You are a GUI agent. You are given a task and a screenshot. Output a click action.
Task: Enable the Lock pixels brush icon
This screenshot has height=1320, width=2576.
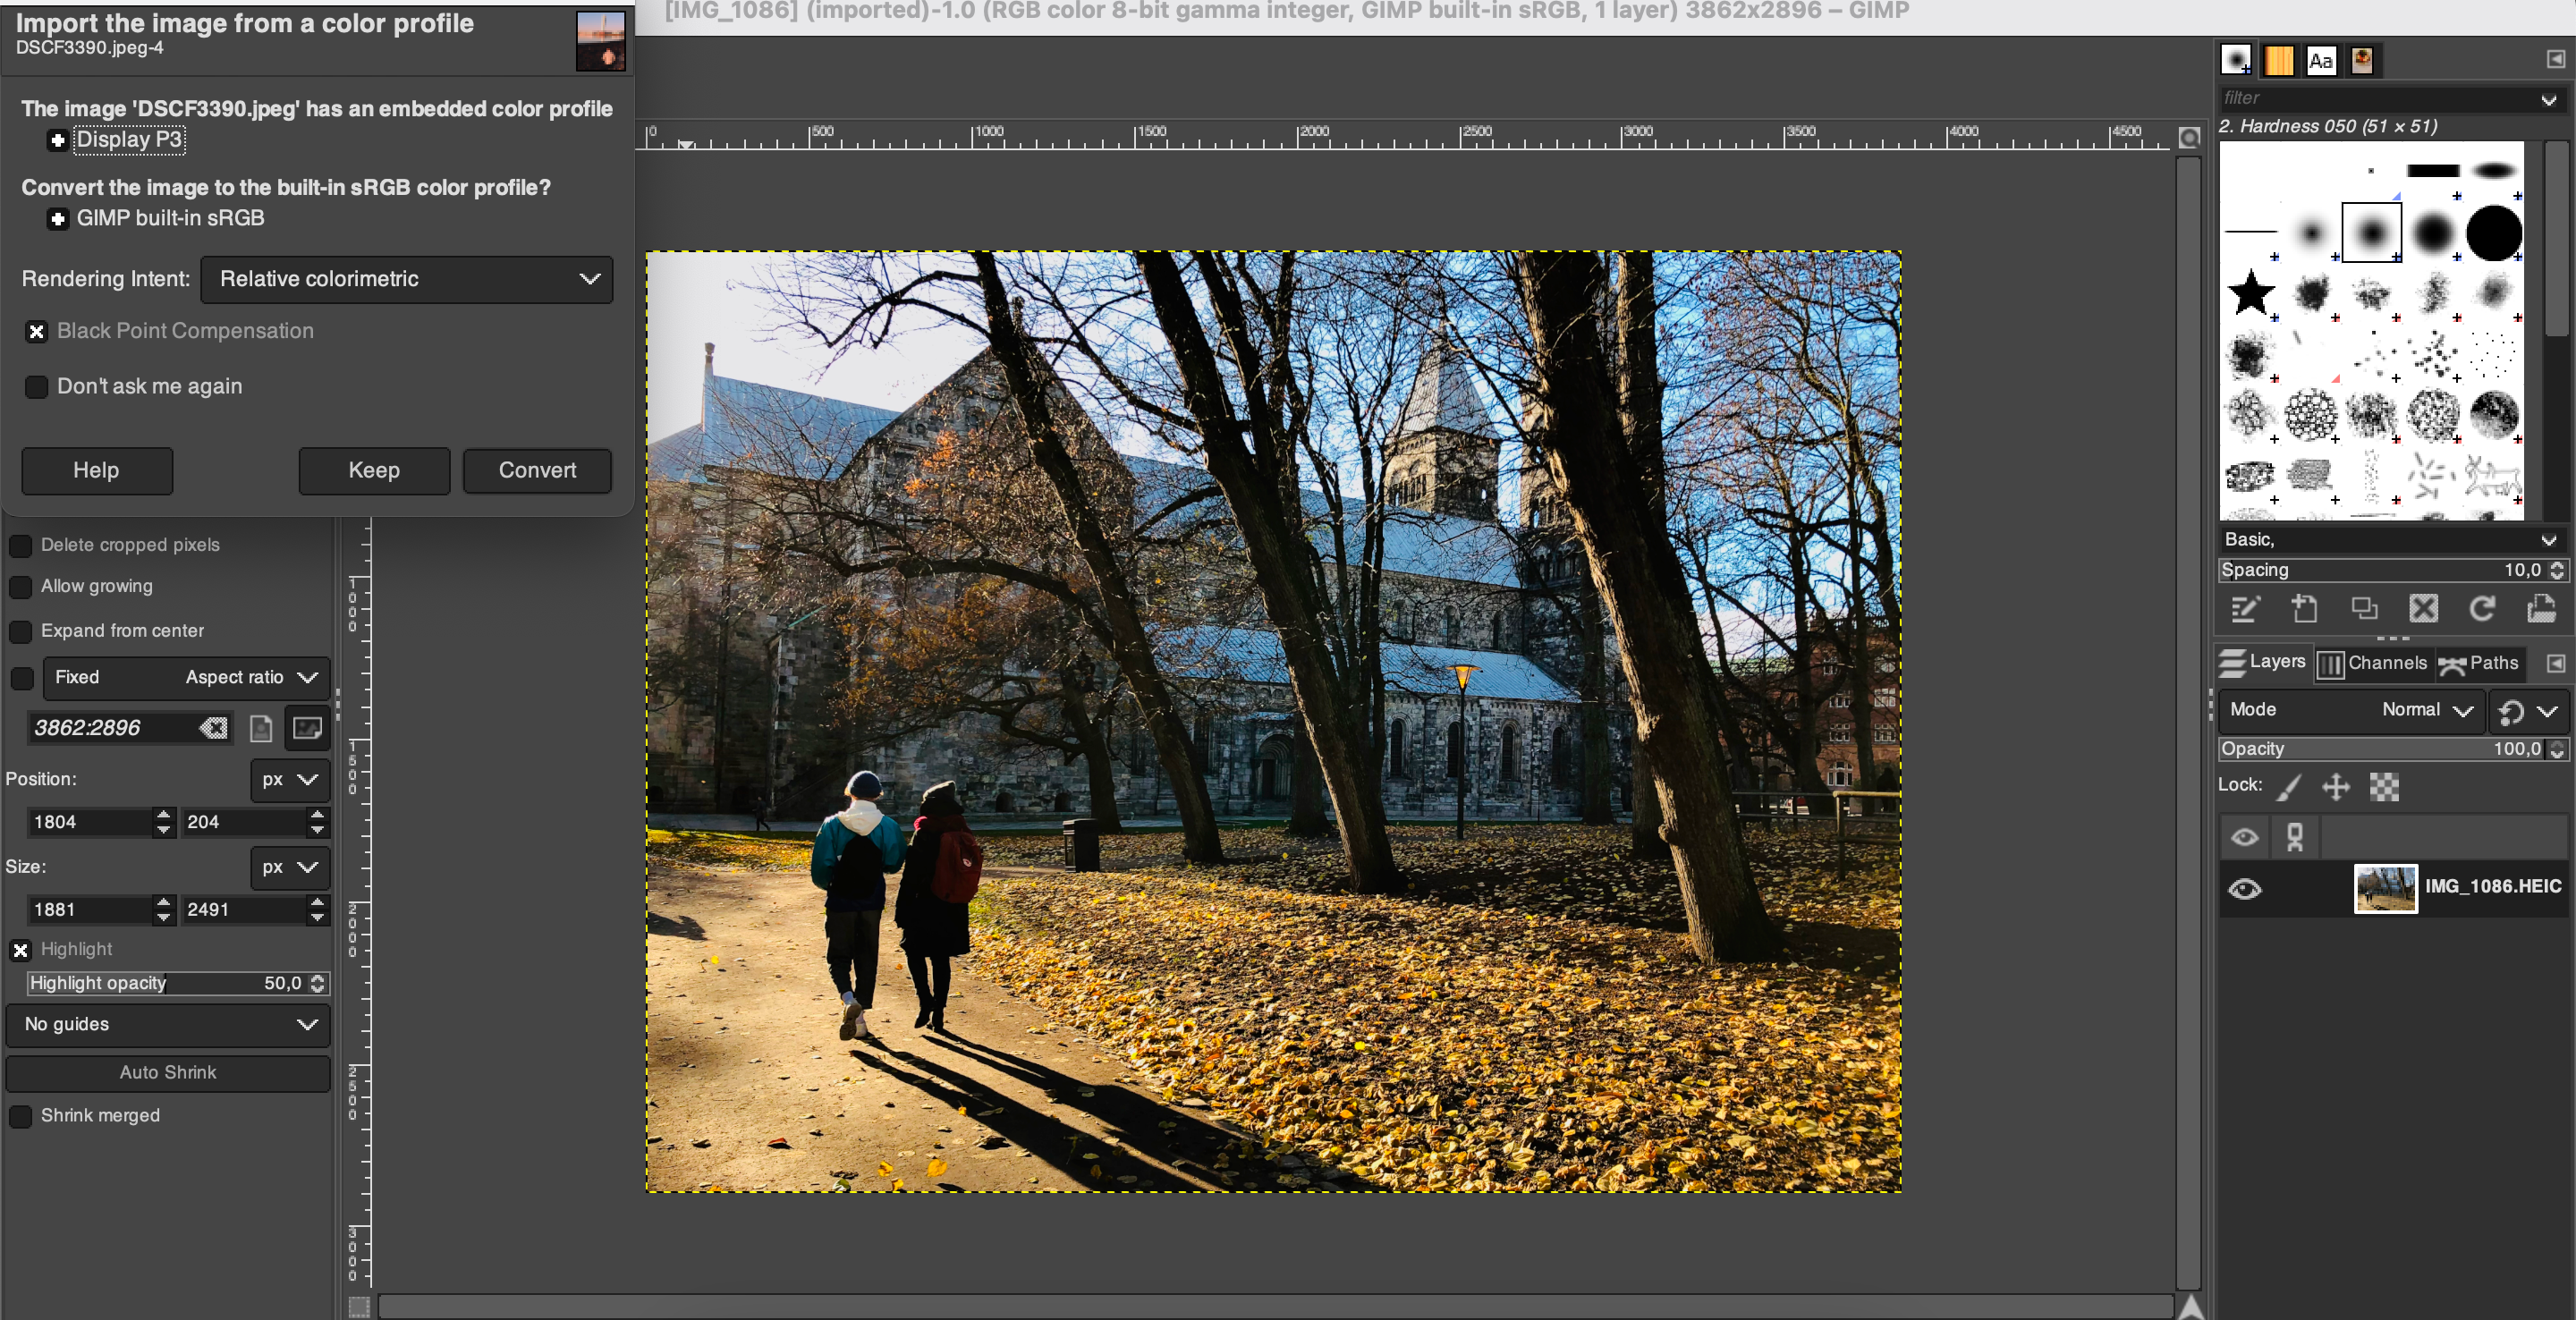pos(2290,787)
